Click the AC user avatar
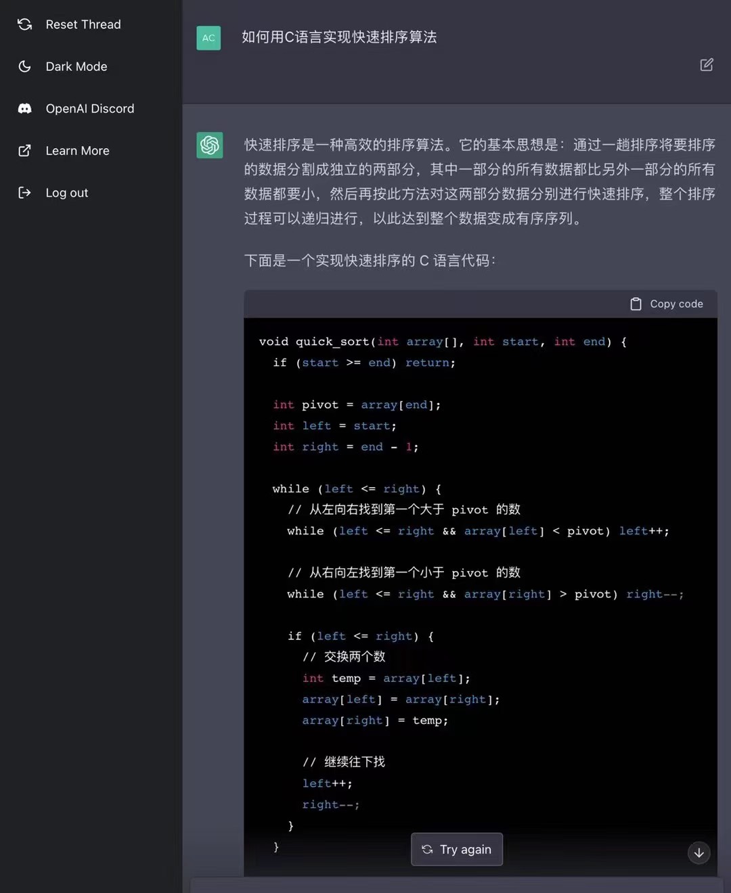Viewport: 731px width, 893px height. coord(208,38)
